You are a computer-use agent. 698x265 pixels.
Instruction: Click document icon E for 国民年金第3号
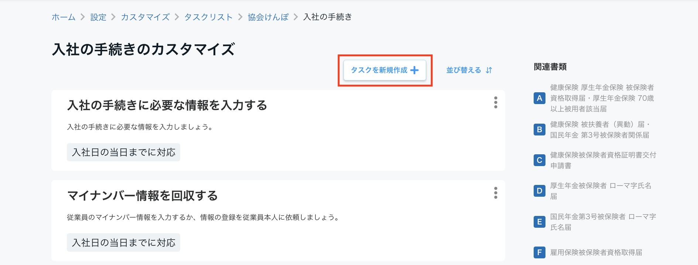coord(540,222)
